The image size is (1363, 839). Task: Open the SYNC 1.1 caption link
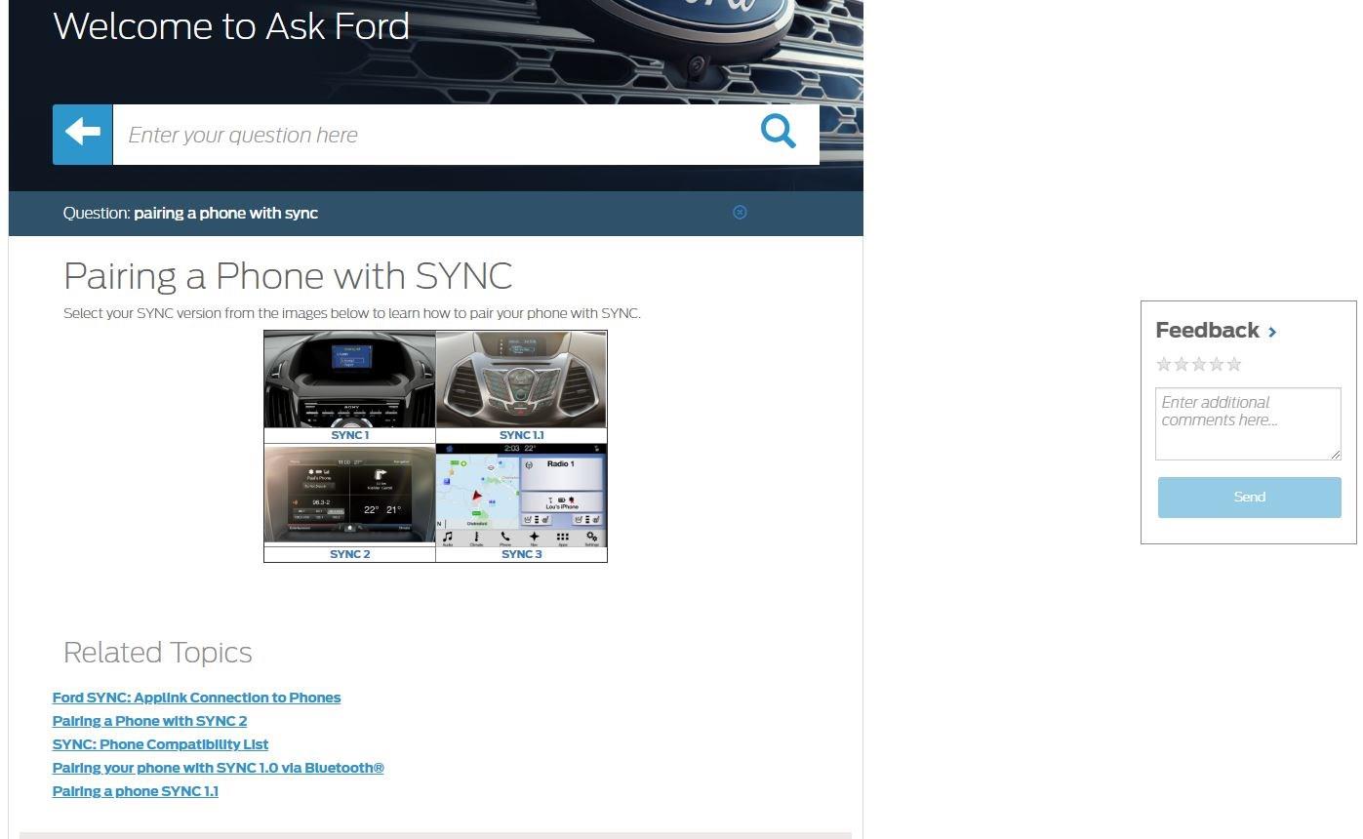tap(522, 435)
